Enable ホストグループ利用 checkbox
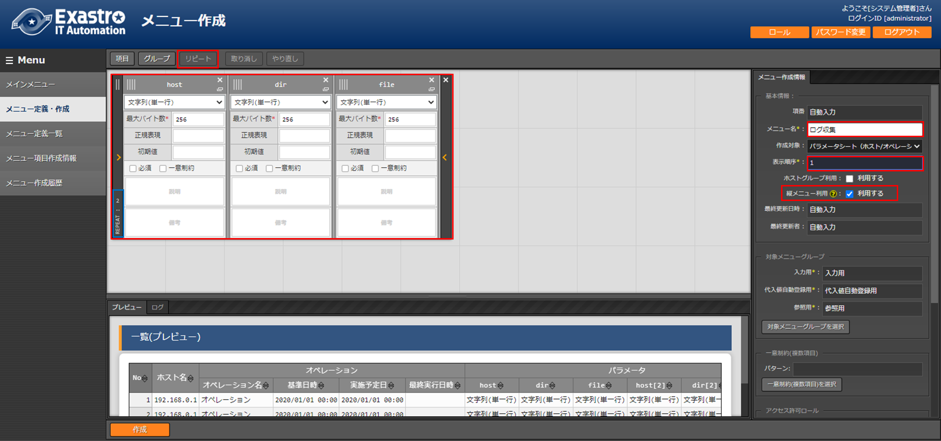Image resolution: width=941 pixels, height=441 pixels. point(849,178)
